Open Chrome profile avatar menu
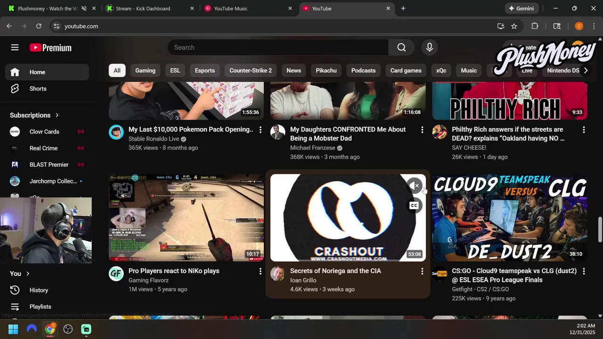 click(579, 26)
